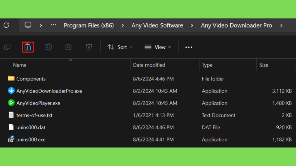The height and width of the screenshot is (166, 296).
Task: Click the AnyVideoDownloaderPro.exe blue arrow icon
Action: [11, 90]
